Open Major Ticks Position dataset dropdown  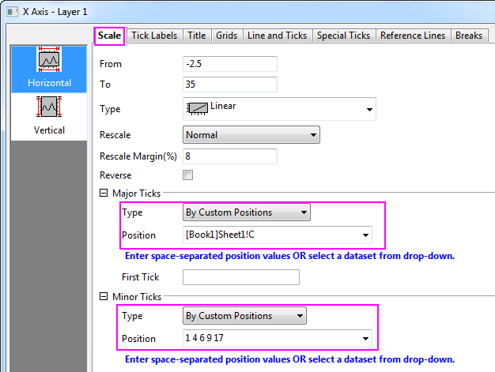click(366, 235)
